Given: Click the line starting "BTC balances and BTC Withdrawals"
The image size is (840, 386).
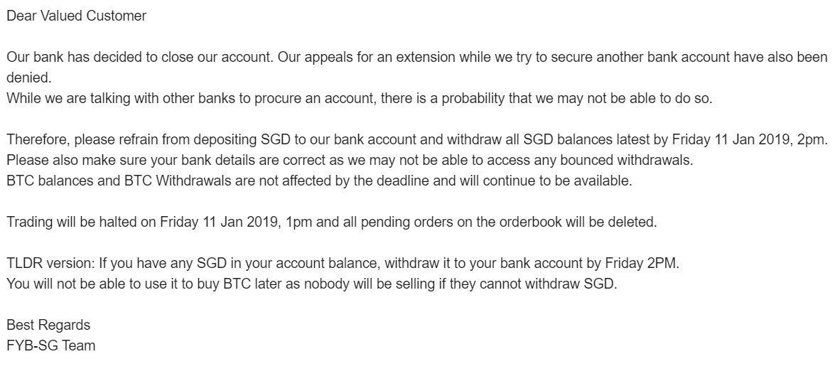Looking at the screenshot, I should [x=319, y=181].
